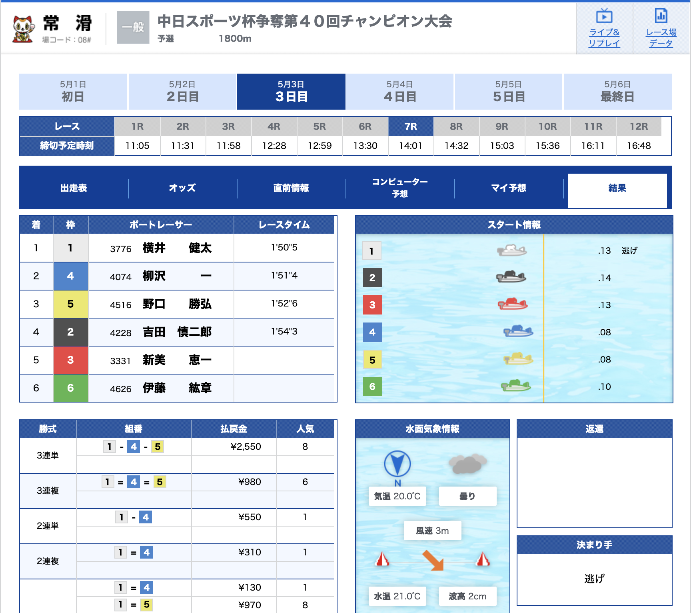Go to the 直前情報 tab
This screenshot has width=691, height=613.
tap(291, 188)
